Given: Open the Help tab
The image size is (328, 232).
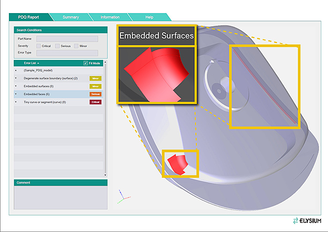Looking at the screenshot, I should click(149, 17).
